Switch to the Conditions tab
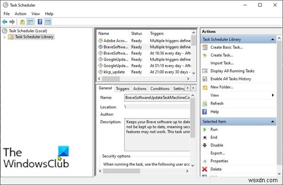Viewport: 283px width, 185px height. [x=160, y=88]
